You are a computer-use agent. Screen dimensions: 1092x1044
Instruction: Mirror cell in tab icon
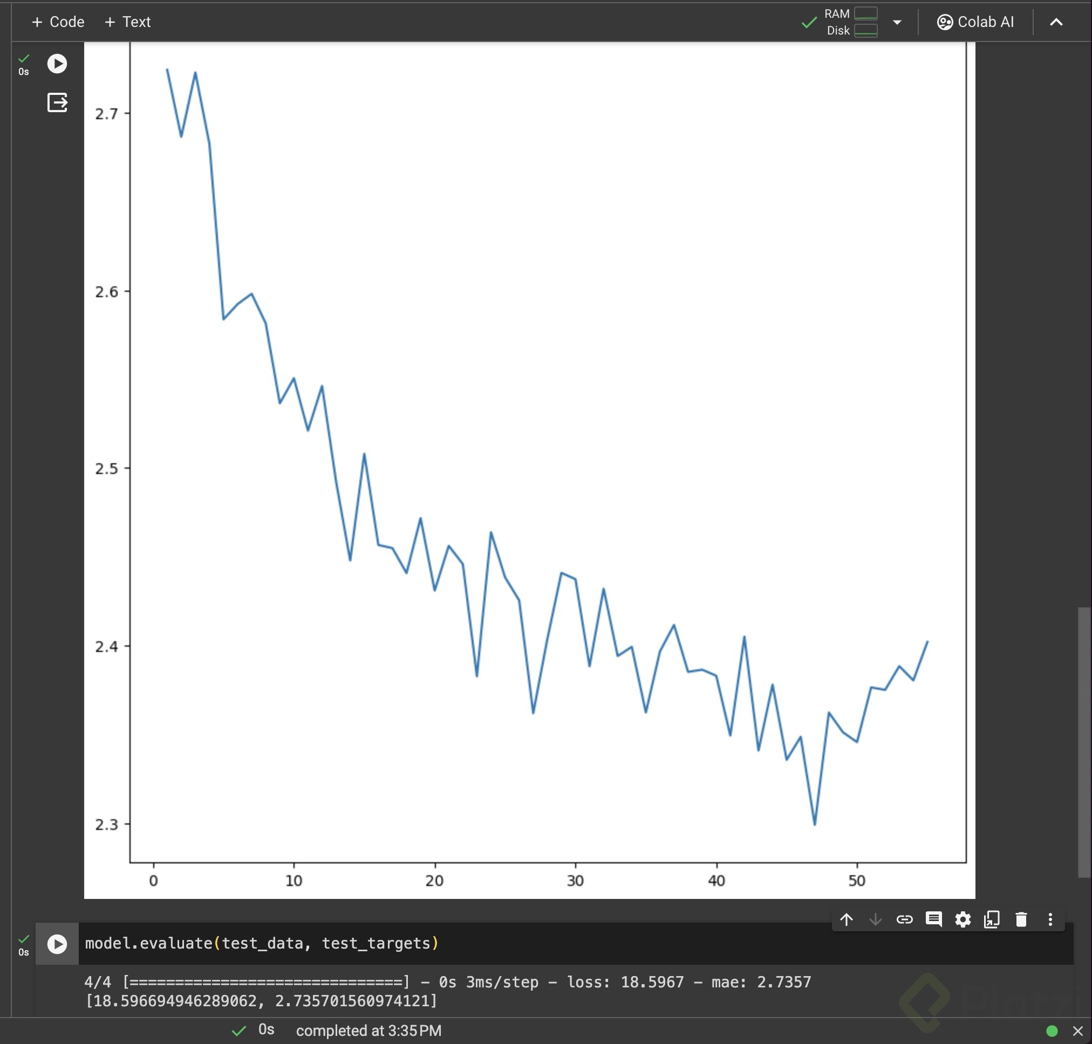(992, 919)
